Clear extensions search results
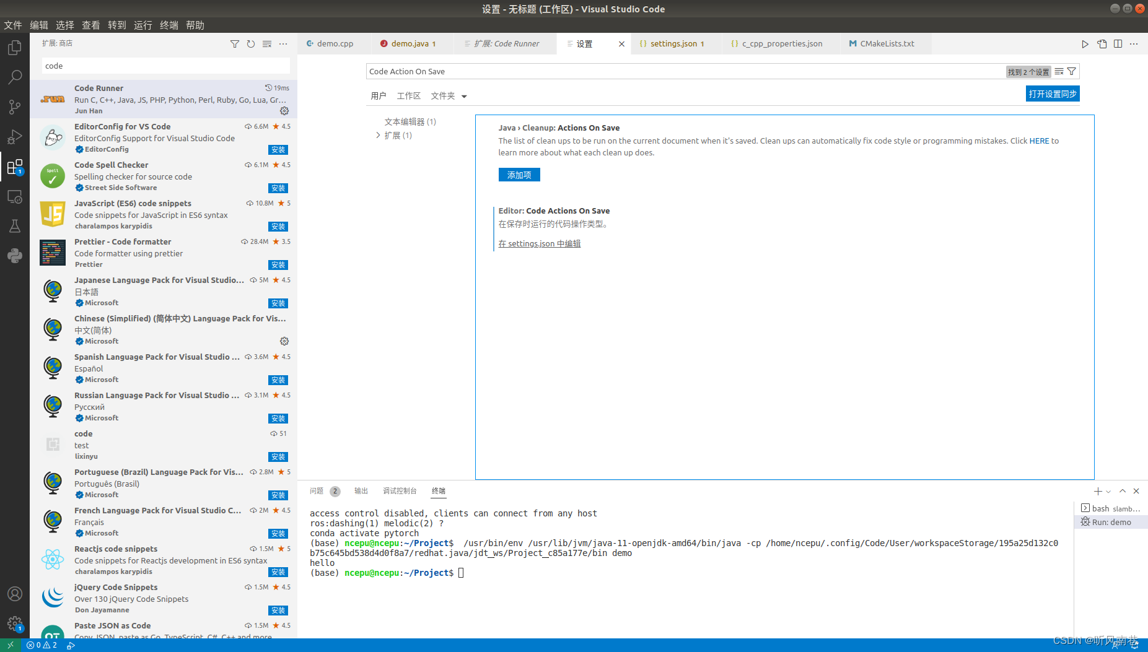 [267, 44]
